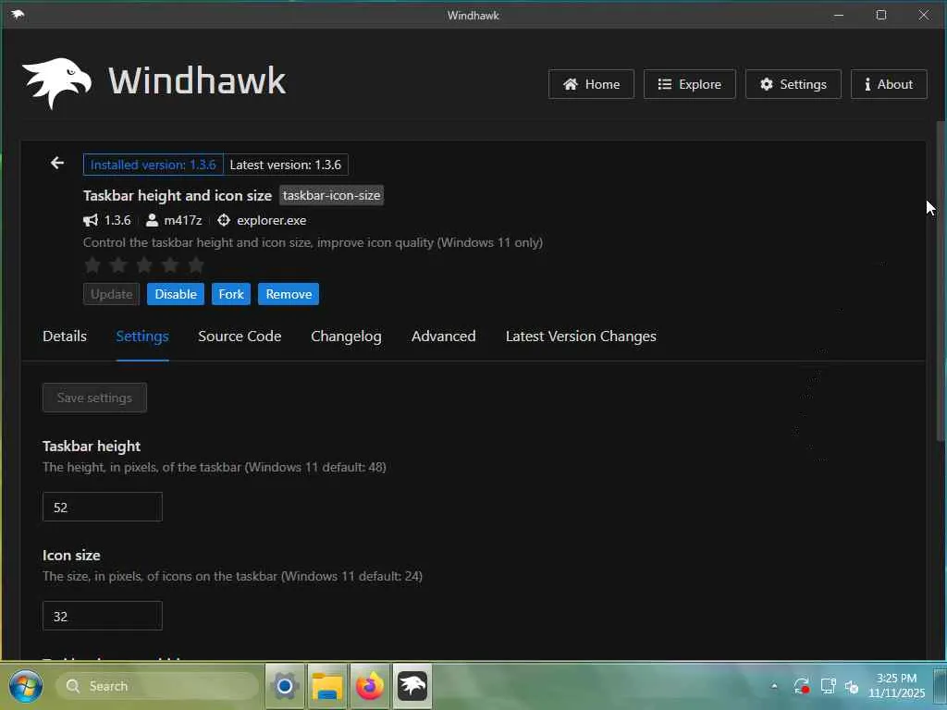Click the Taskbar height setting label
Viewport: 947px width, 710px height.
coord(92,447)
